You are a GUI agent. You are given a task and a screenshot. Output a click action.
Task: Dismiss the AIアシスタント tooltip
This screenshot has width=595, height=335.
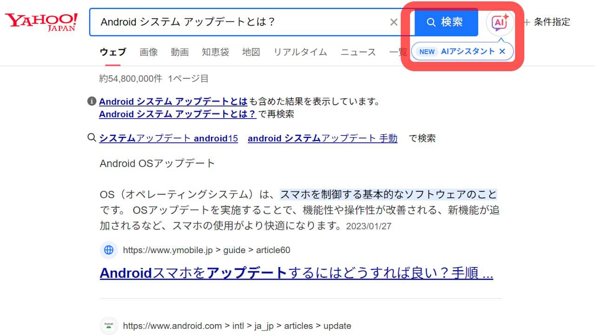pyautogui.click(x=502, y=52)
